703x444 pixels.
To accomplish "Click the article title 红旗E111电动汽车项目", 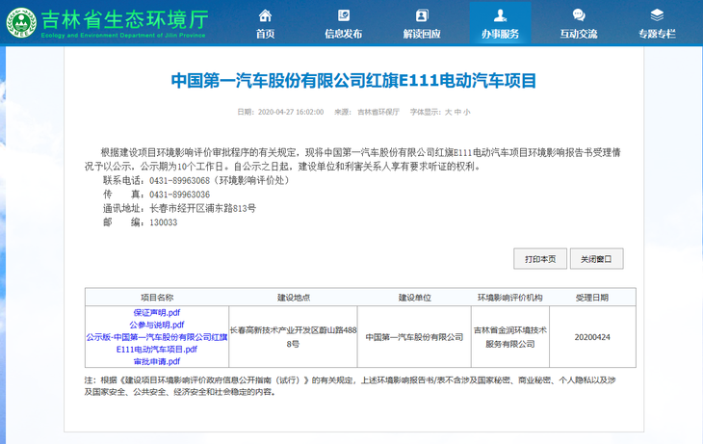I will [x=353, y=81].
